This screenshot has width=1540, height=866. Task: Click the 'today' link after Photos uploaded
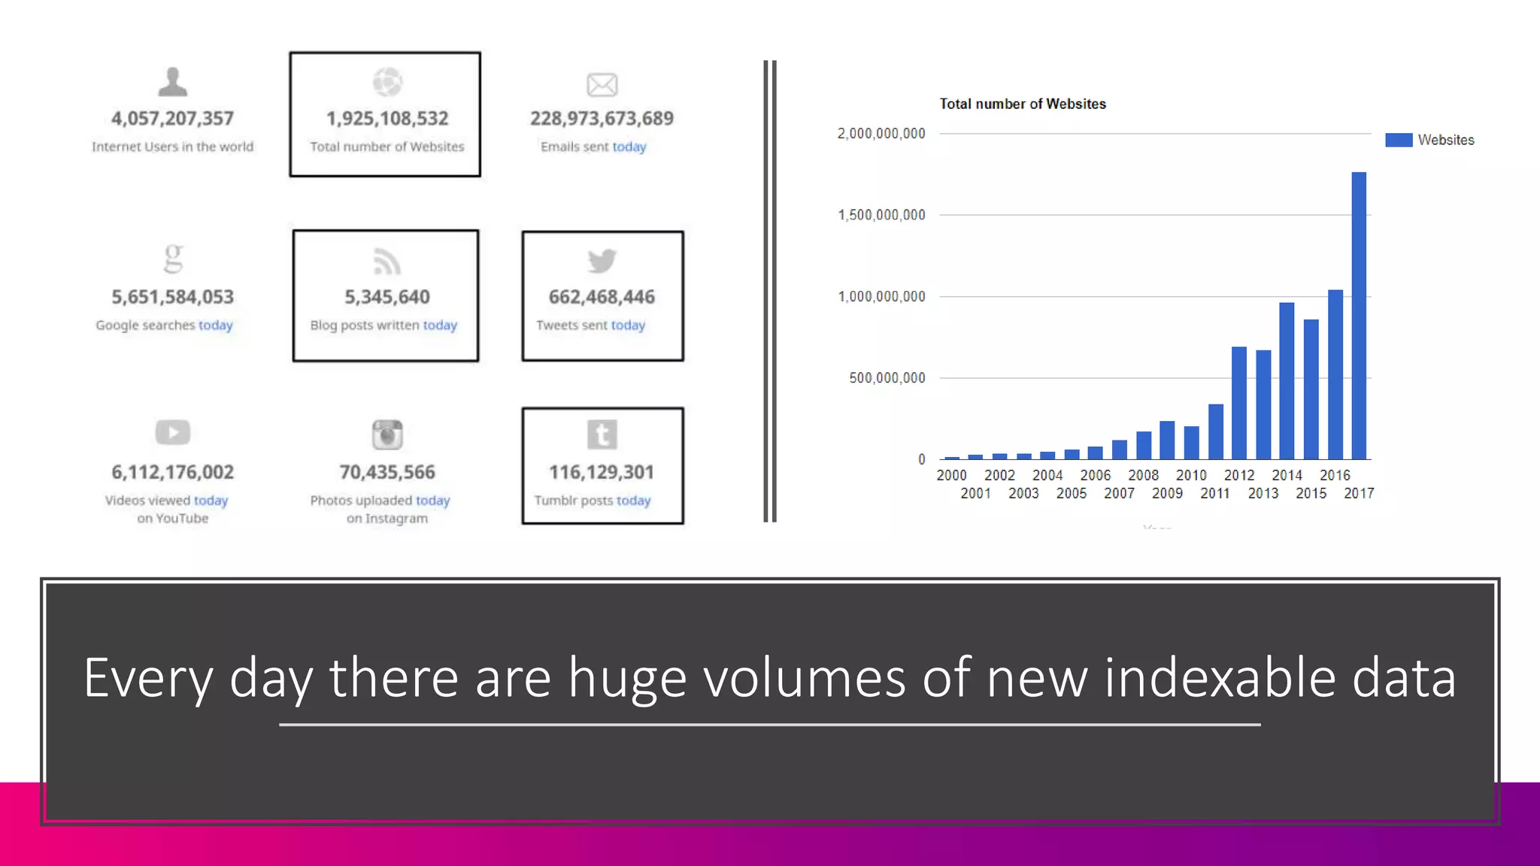point(432,500)
